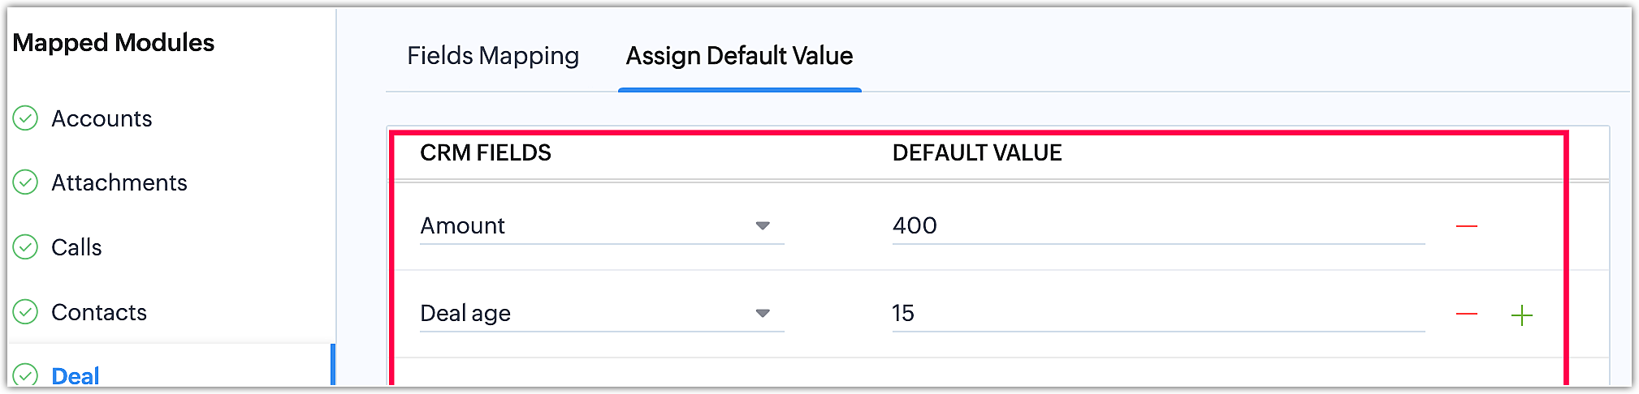Open the Accounts mapped module
Image resolution: width=1639 pixels, height=394 pixels.
[x=102, y=119]
